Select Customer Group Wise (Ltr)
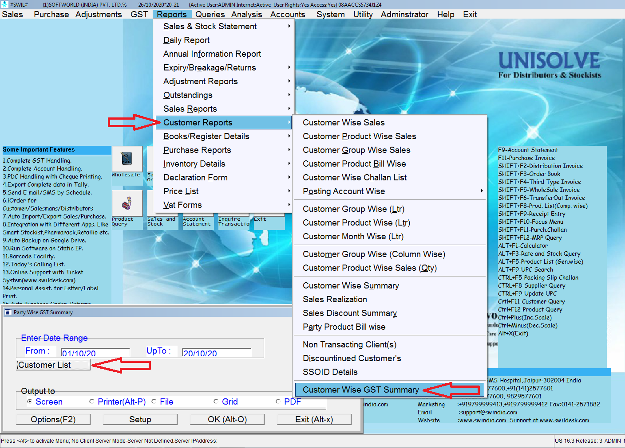 (390, 209)
